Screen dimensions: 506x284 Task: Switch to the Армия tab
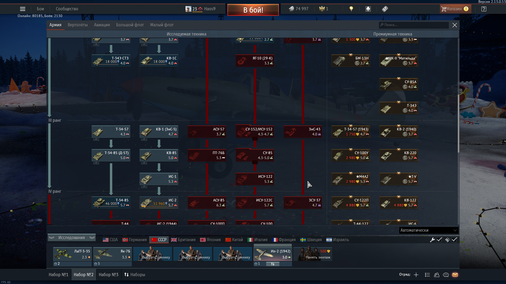click(x=55, y=25)
